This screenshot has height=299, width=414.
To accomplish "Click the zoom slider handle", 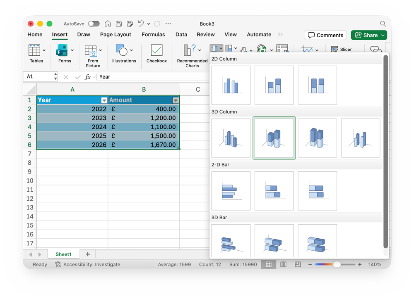I will 337,264.
